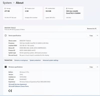Viewport: 100px width, 96px height.
Task: Click the Processor icon in the fourth card
Action: tap(67, 8)
